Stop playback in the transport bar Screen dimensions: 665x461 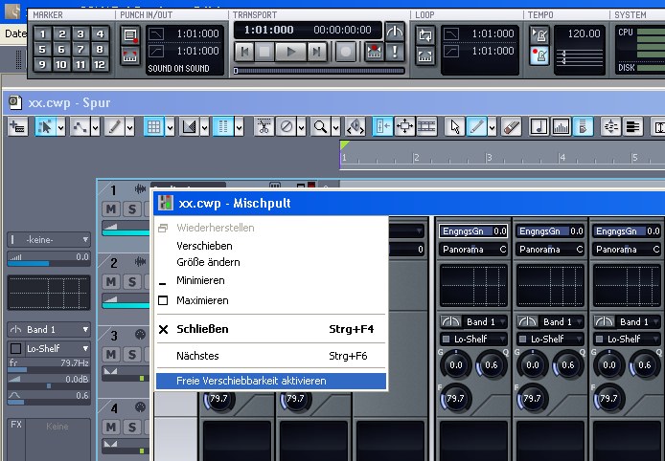(264, 52)
